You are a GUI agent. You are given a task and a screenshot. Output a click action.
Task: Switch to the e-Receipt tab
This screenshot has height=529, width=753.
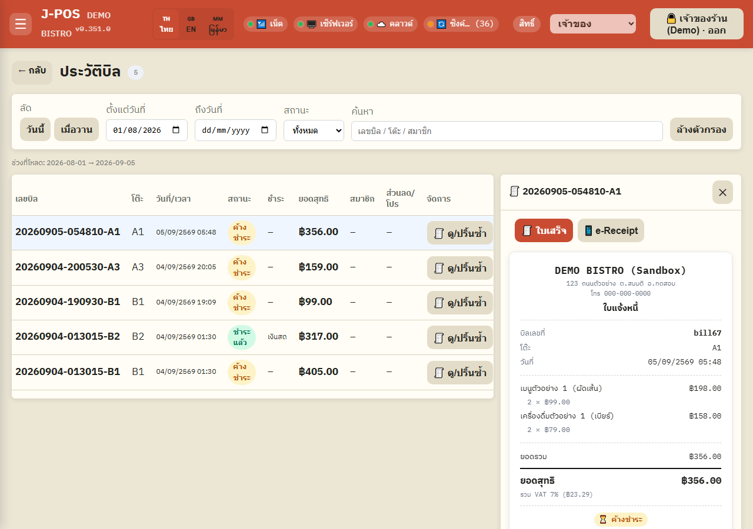pos(611,230)
